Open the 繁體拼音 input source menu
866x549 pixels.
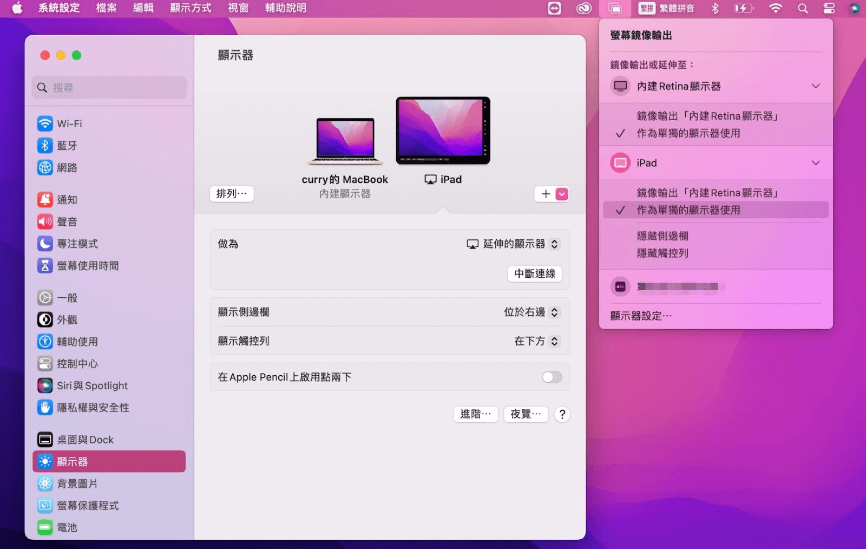(666, 8)
